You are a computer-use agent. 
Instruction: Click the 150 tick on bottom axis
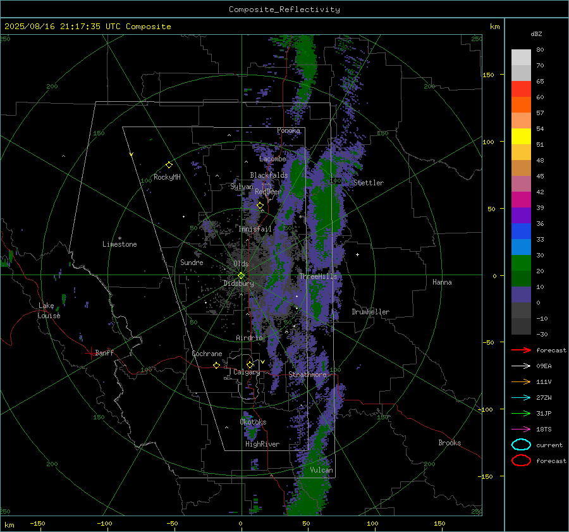pyautogui.click(x=439, y=523)
